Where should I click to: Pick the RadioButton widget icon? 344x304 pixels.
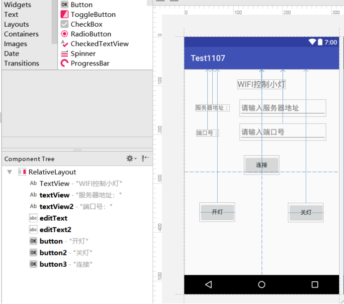(64, 34)
